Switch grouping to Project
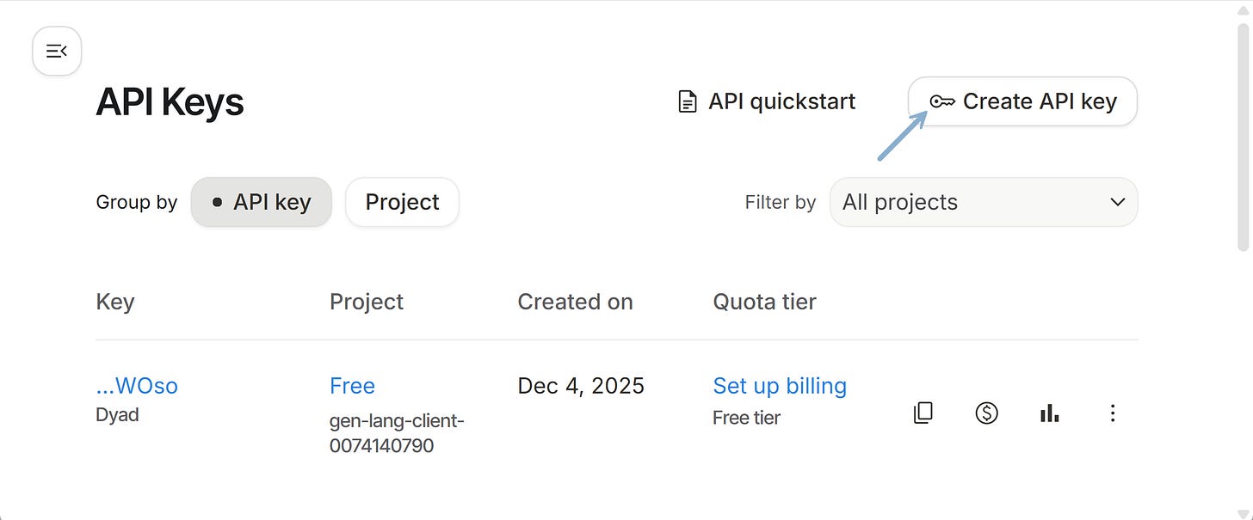Screen dimensions: 1253x520 (x=401, y=201)
